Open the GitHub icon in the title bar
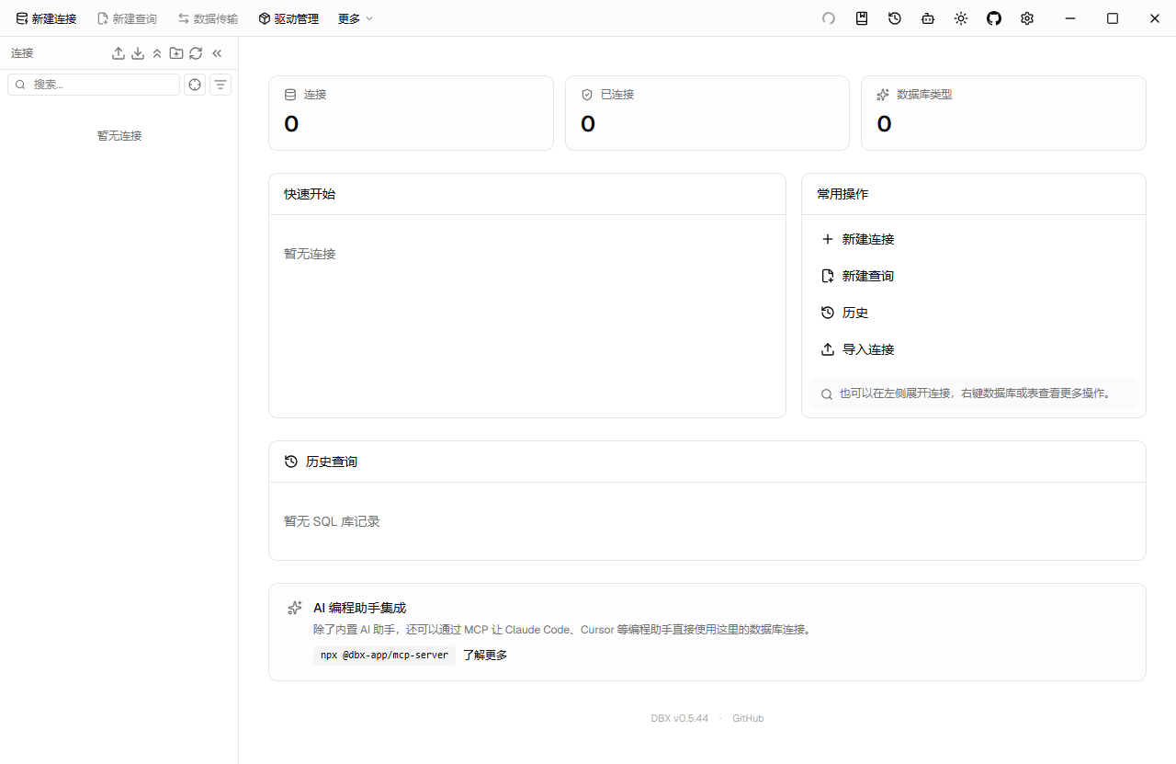This screenshot has width=1176, height=764. [x=994, y=18]
